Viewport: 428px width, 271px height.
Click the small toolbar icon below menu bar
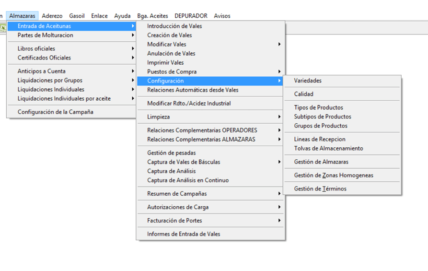click(2, 27)
